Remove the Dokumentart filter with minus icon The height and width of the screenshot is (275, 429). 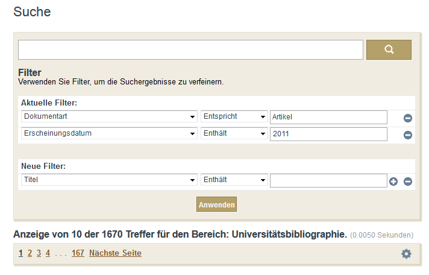coord(407,118)
